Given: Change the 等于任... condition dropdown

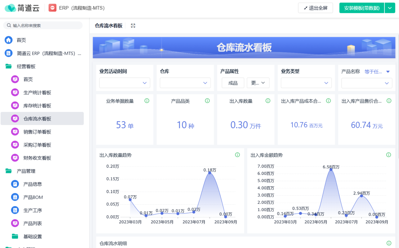Looking at the screenshot, I should tap(377, 71).
